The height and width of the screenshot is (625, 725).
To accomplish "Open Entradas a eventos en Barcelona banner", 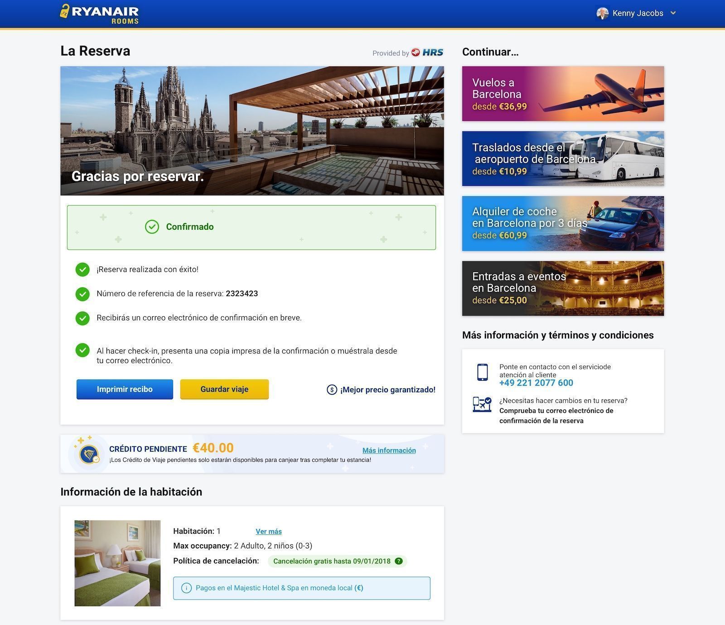I will 563,288.
